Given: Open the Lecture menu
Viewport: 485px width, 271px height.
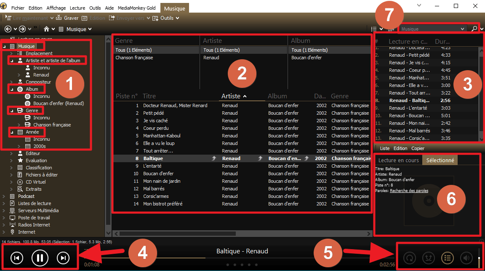Looking at the screenshot, I should coord(77,7).
